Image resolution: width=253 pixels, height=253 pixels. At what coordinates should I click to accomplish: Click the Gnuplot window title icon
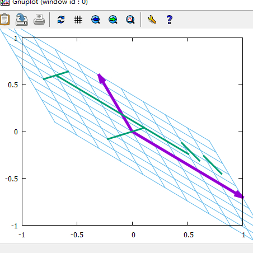tap(4, 2)
